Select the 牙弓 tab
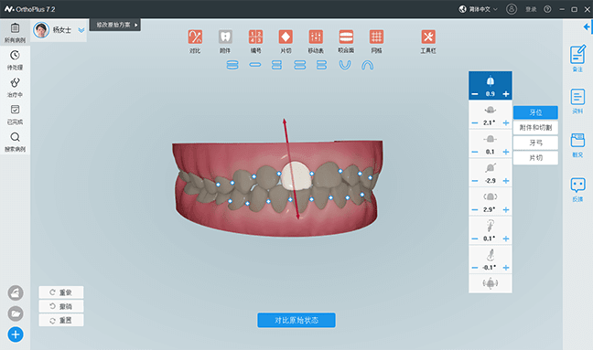This screenshot has width=593, height=350. (535, 143)
